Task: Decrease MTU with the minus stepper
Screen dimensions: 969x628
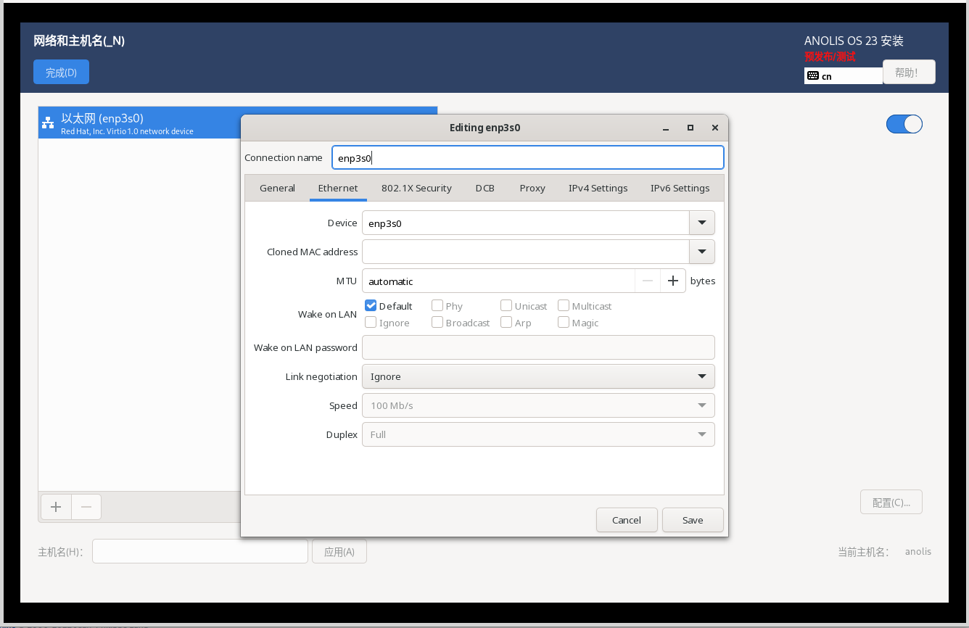Action: pos(648,281)
